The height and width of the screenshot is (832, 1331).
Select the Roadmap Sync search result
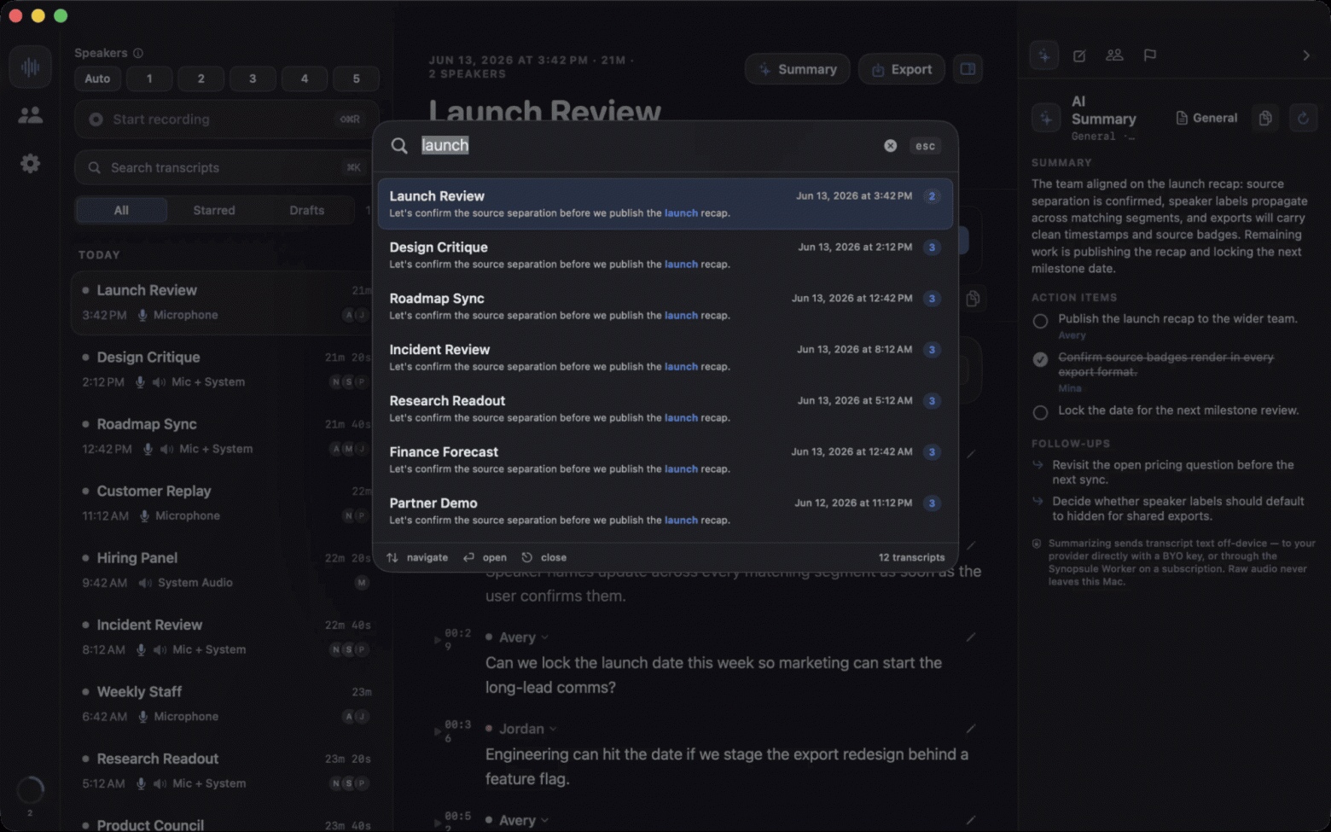click(665, 306)
